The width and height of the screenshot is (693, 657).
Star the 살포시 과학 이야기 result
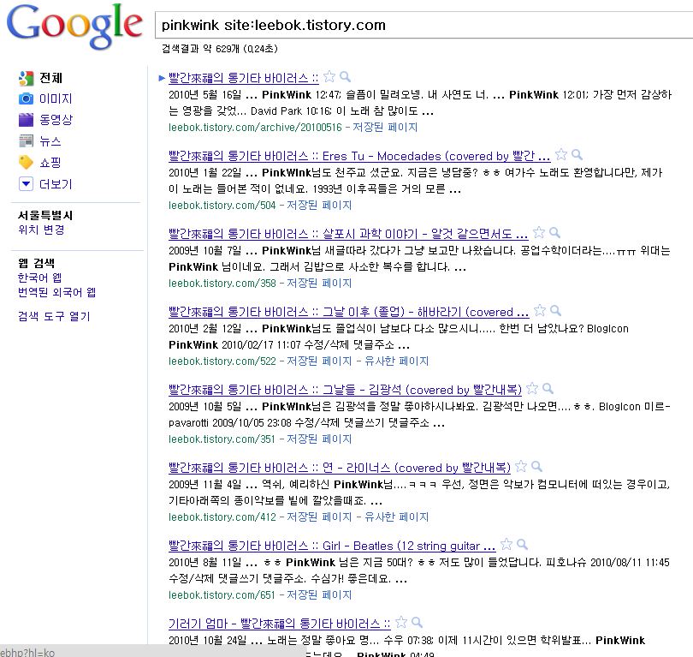[539, 232]
